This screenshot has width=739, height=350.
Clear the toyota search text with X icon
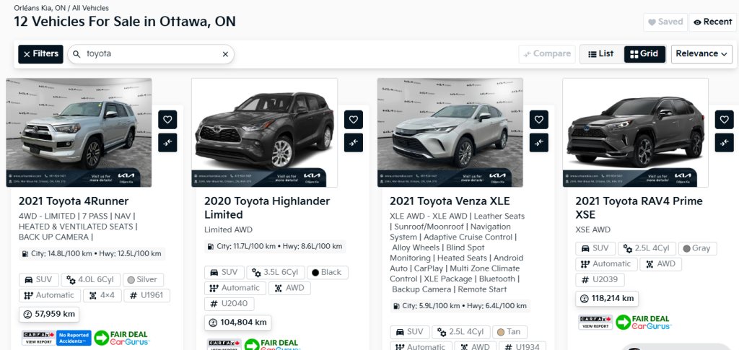225,54
